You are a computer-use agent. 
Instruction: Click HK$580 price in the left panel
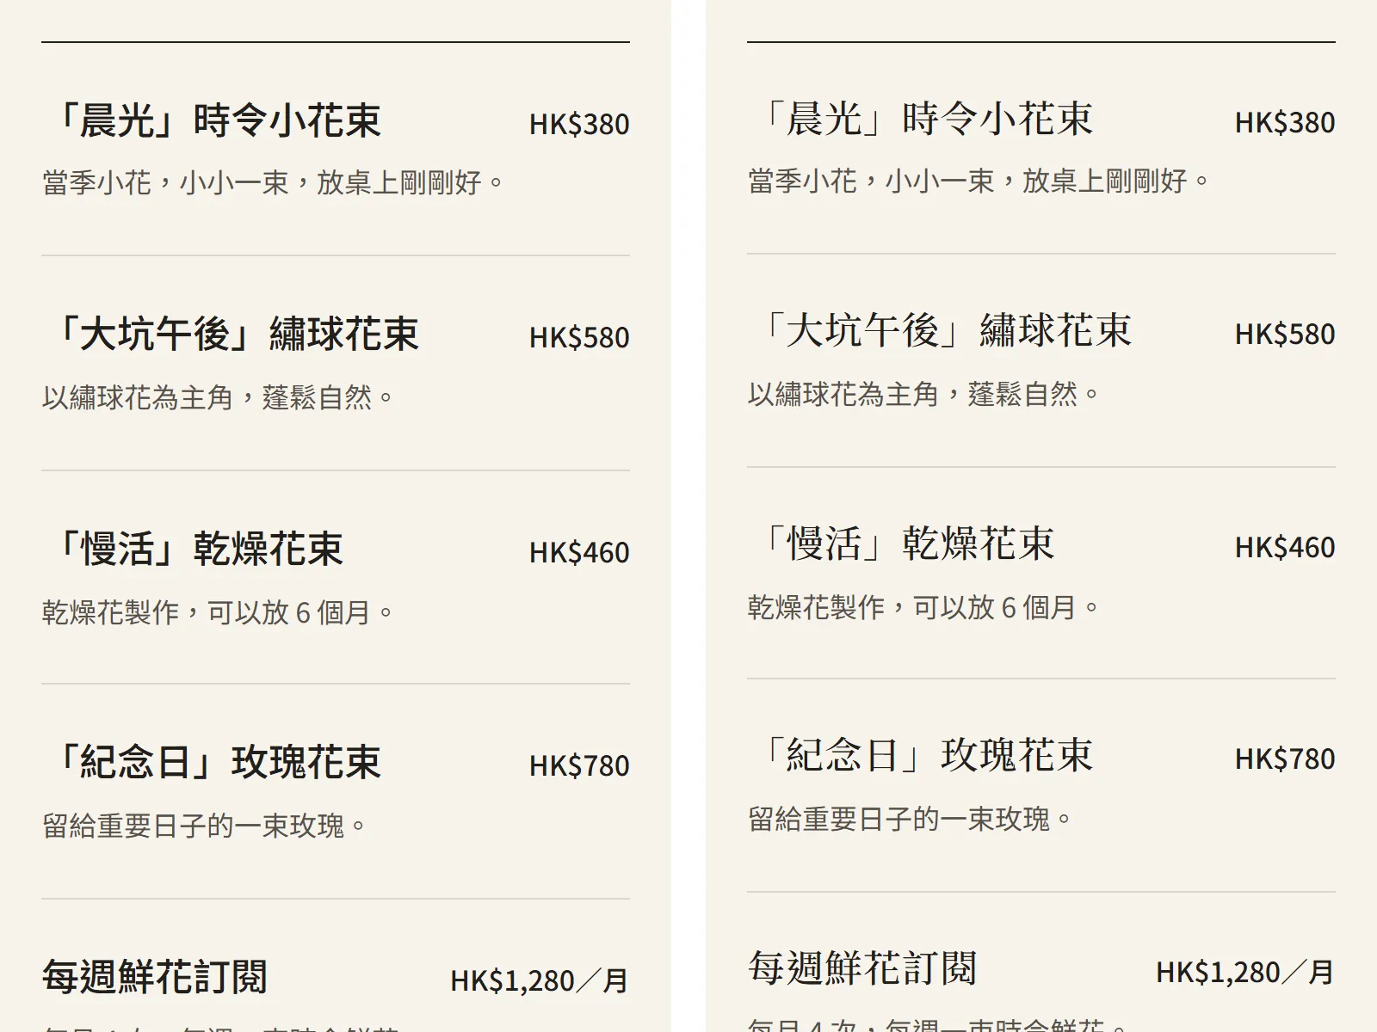tap(579, 337)
